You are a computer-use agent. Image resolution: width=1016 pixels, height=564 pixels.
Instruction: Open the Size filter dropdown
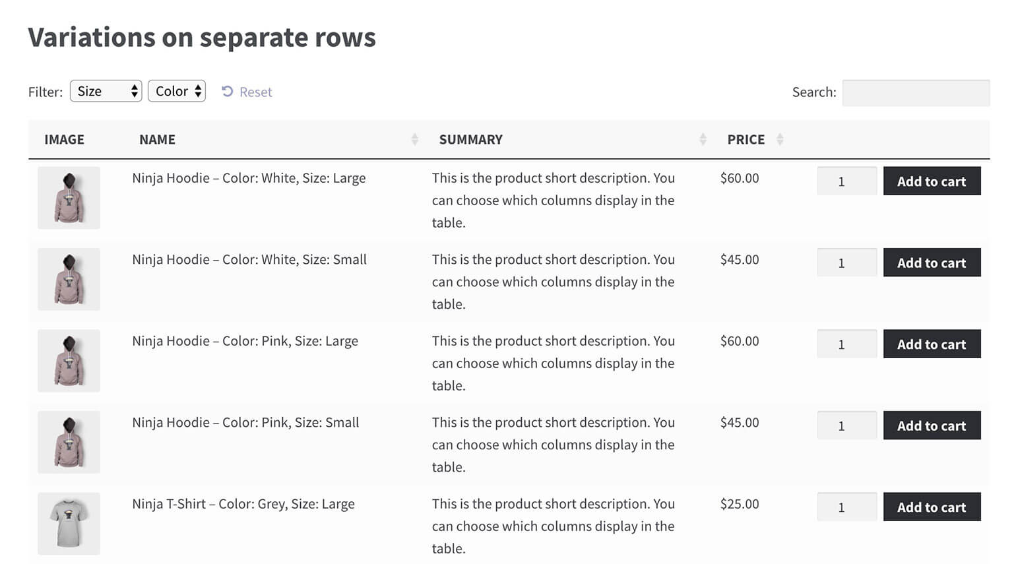coord(106,91)
